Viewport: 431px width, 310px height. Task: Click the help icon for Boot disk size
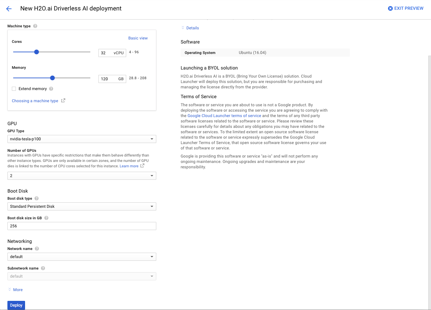[46, 218]
